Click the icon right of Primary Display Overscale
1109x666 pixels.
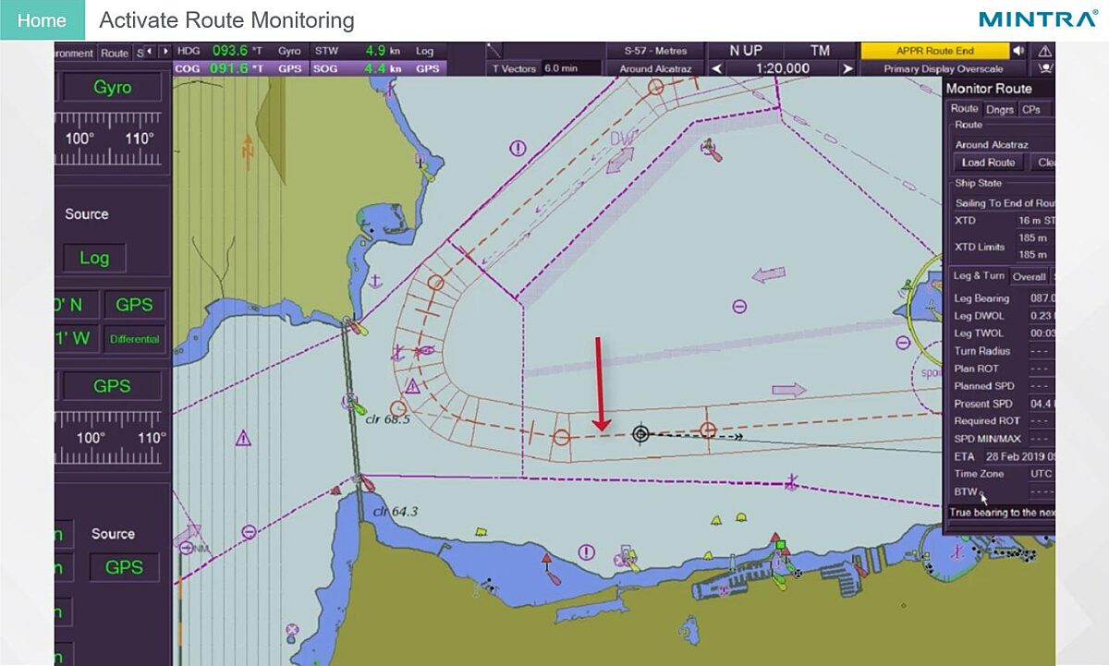pos(1045,68)
